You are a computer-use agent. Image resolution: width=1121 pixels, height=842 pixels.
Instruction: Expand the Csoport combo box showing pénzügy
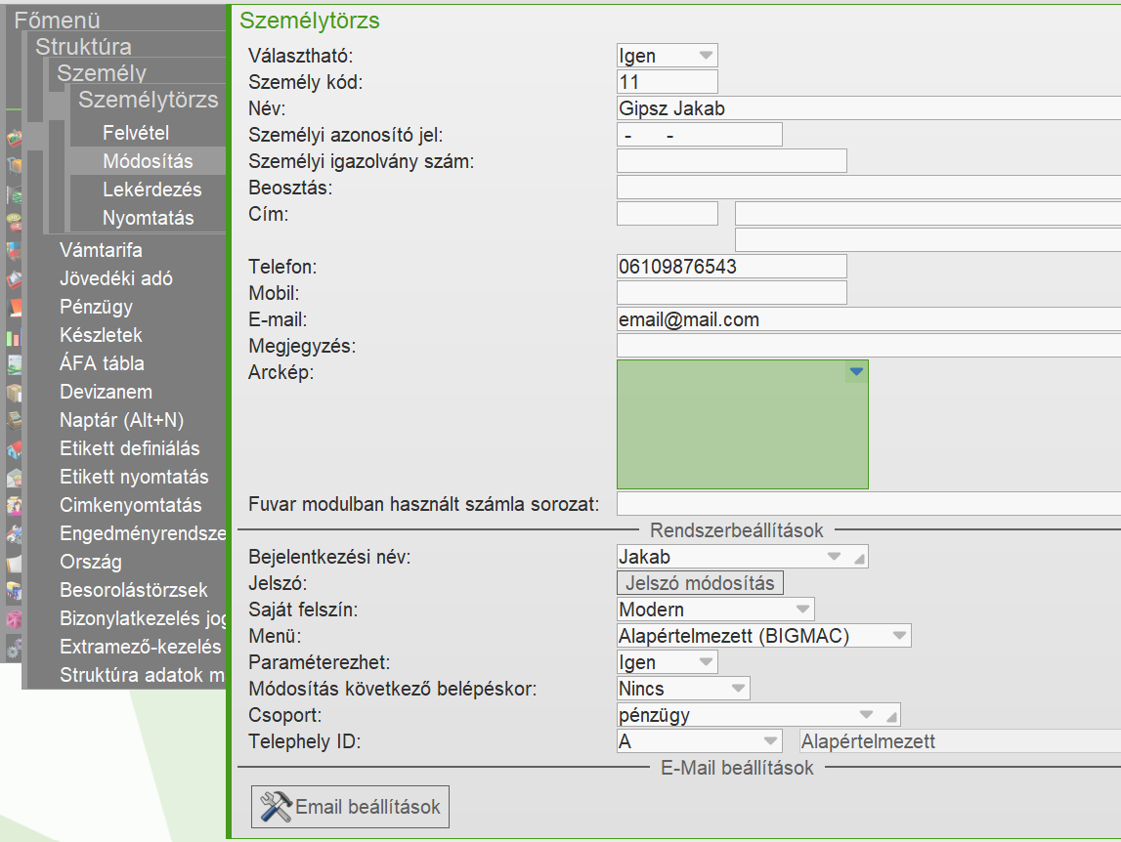point(867,715)
